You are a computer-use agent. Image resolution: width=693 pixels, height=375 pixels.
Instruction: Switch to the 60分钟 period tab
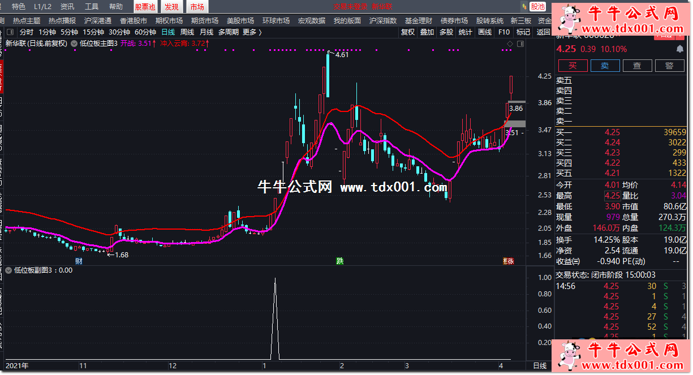145,32
